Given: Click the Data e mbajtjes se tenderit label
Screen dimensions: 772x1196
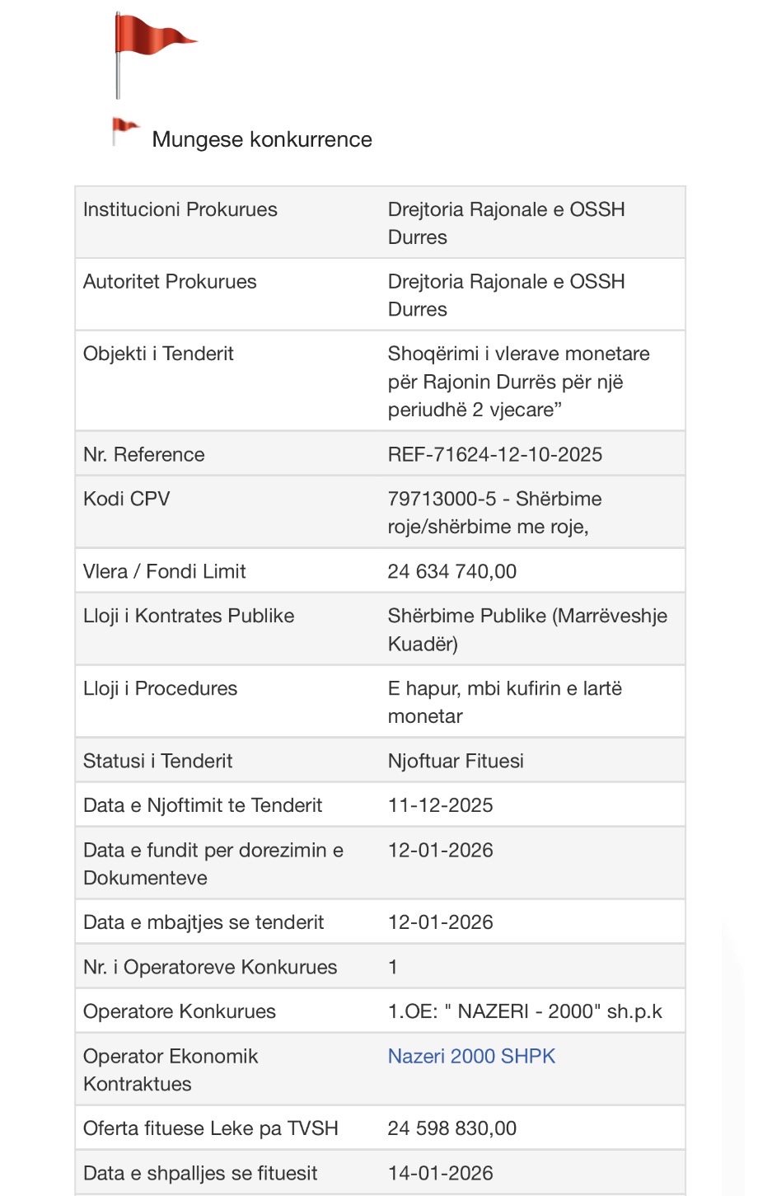Looking at the screenshot, I should click(204, 922).
